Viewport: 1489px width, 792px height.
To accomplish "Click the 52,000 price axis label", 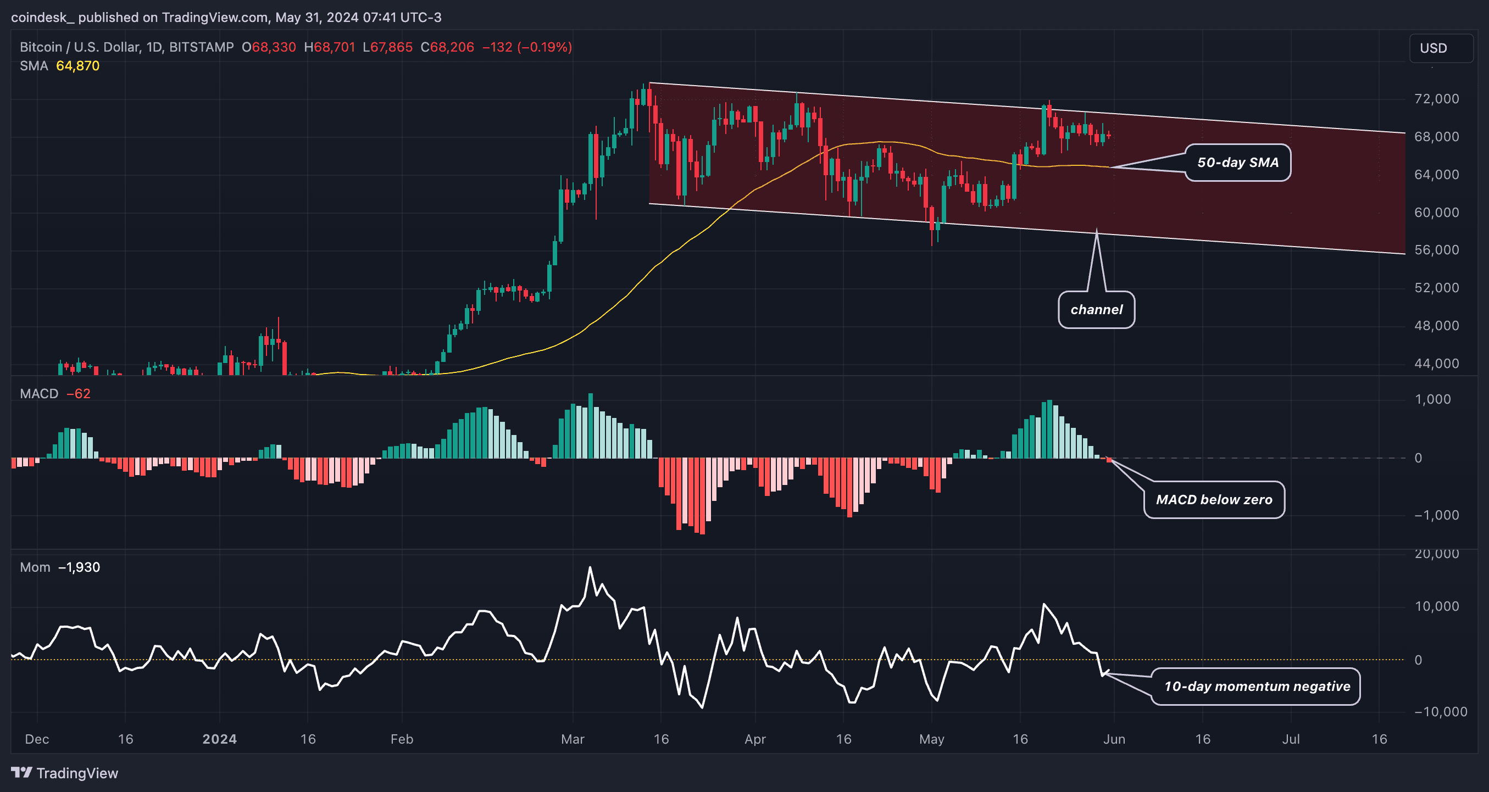I will (1436, 288).
